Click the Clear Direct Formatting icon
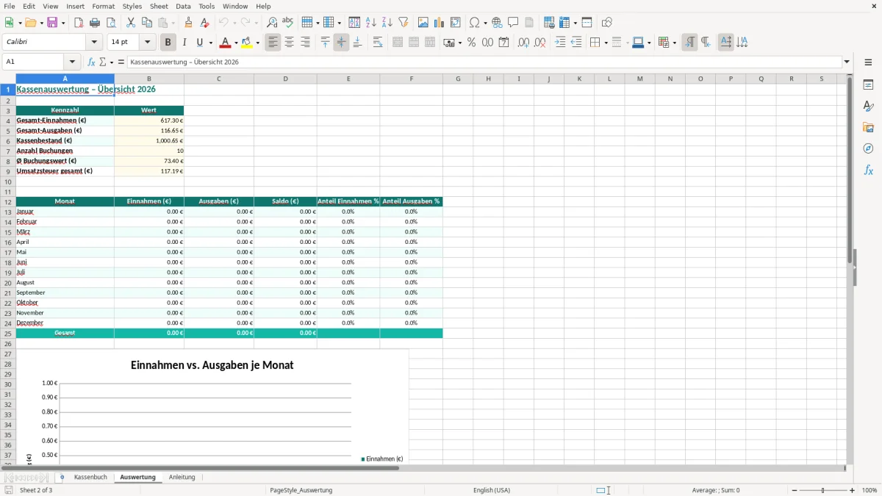Screen dimensions: 882x496 pos(205,23)
